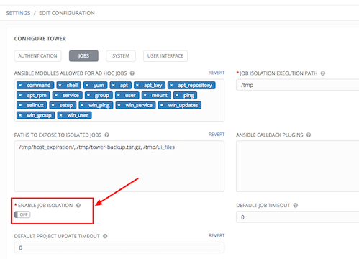
Task: Remove the apt_repository module tag
Action: (171, 86)
